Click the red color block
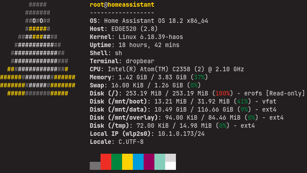This screenshot has width=307, height=173. click(x=106, y=162)
